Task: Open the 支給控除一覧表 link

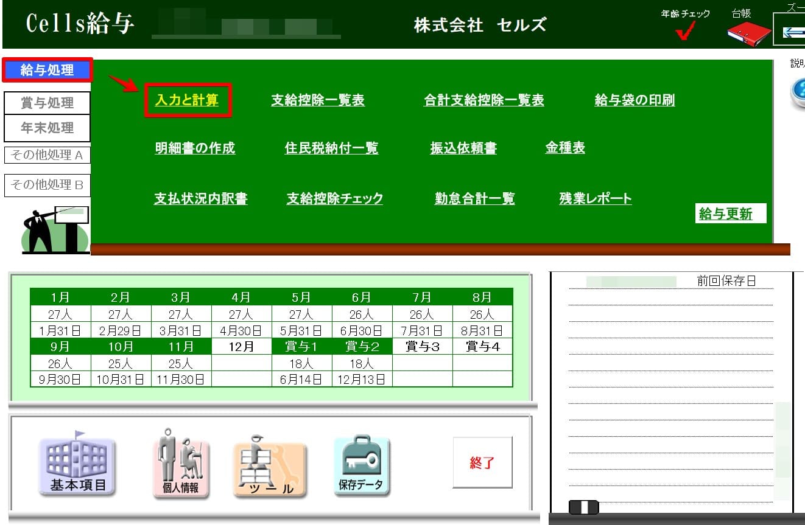Action: [317, 100]
